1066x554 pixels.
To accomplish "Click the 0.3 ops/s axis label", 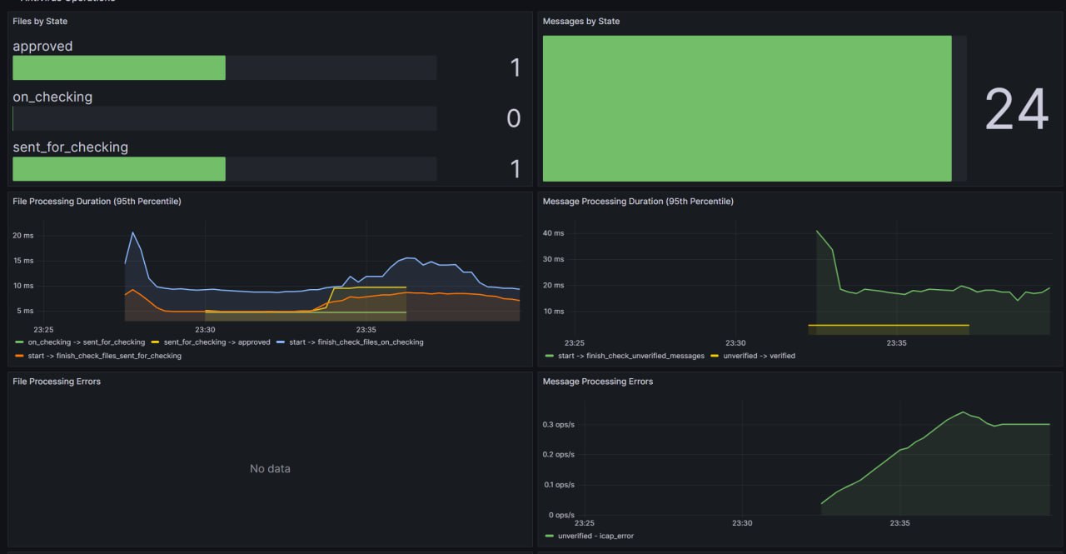I will 559,425.
